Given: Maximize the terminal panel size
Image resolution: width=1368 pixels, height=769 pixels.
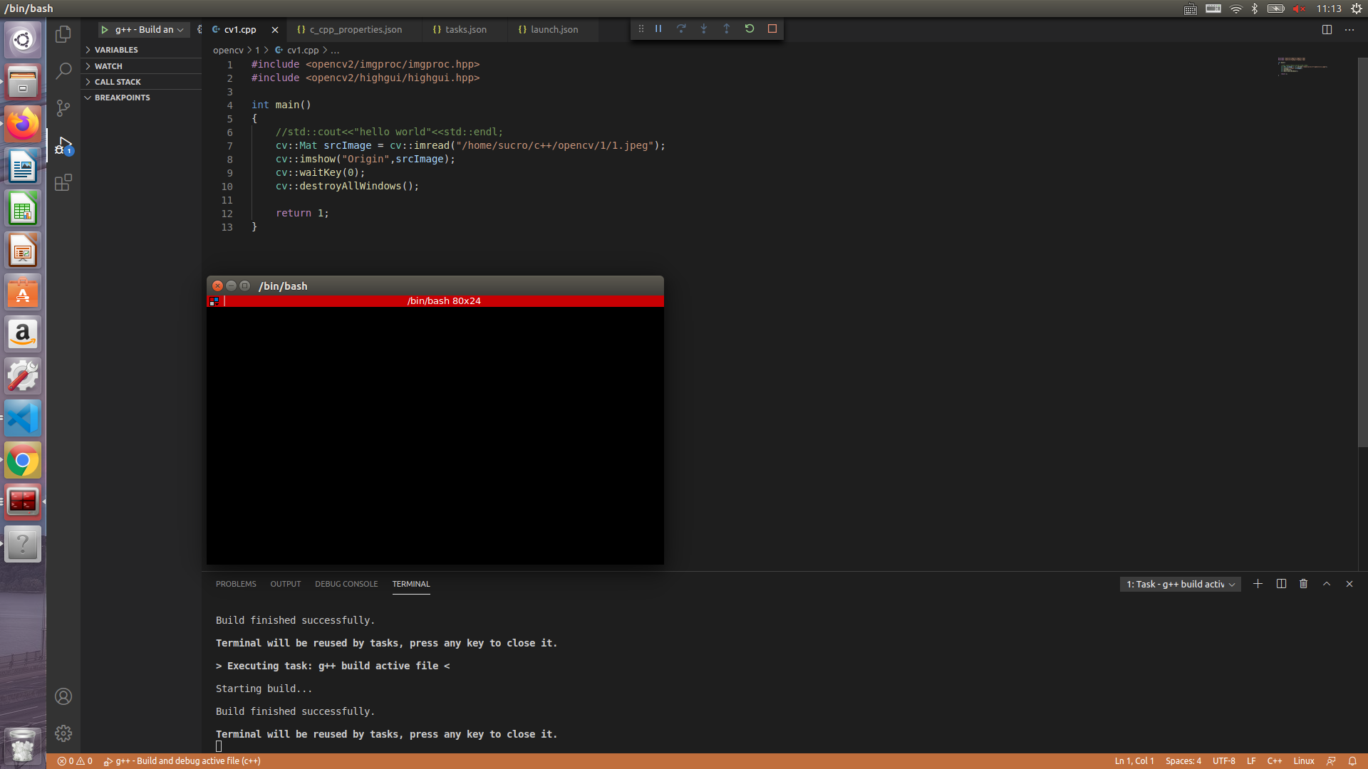Looking at the screenshot, I should click(x=1327, y=584).
